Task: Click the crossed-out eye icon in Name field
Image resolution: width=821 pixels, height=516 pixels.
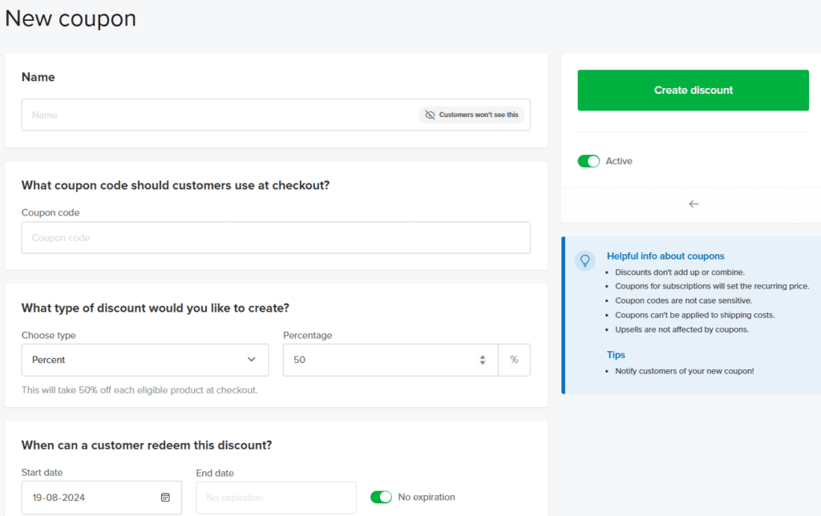Action: click(x=430, y=115)
